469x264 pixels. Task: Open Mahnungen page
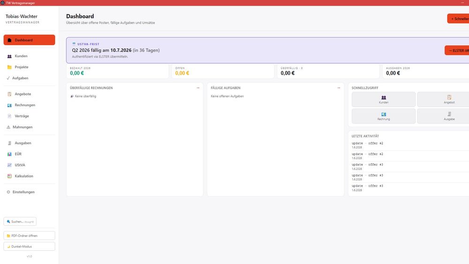click(x=29, y=127)
